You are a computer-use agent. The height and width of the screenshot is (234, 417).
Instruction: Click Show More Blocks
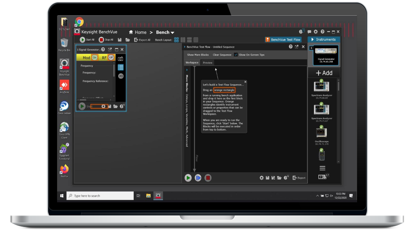point(198,55)
